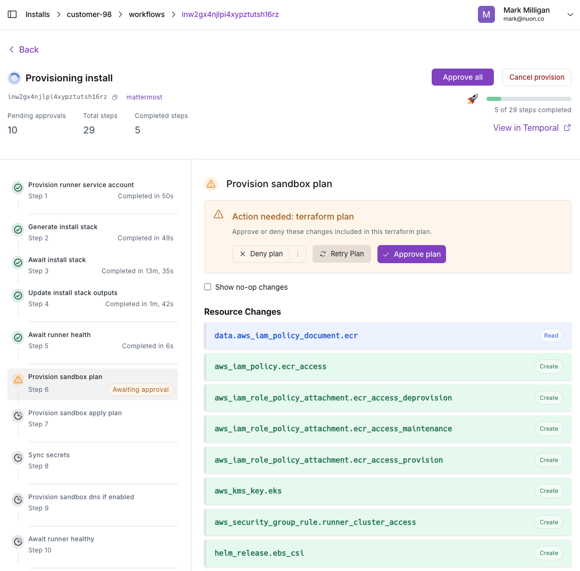
Task: Enable the Show no-op changes checkbox
Action: click(x=207, y=287)
